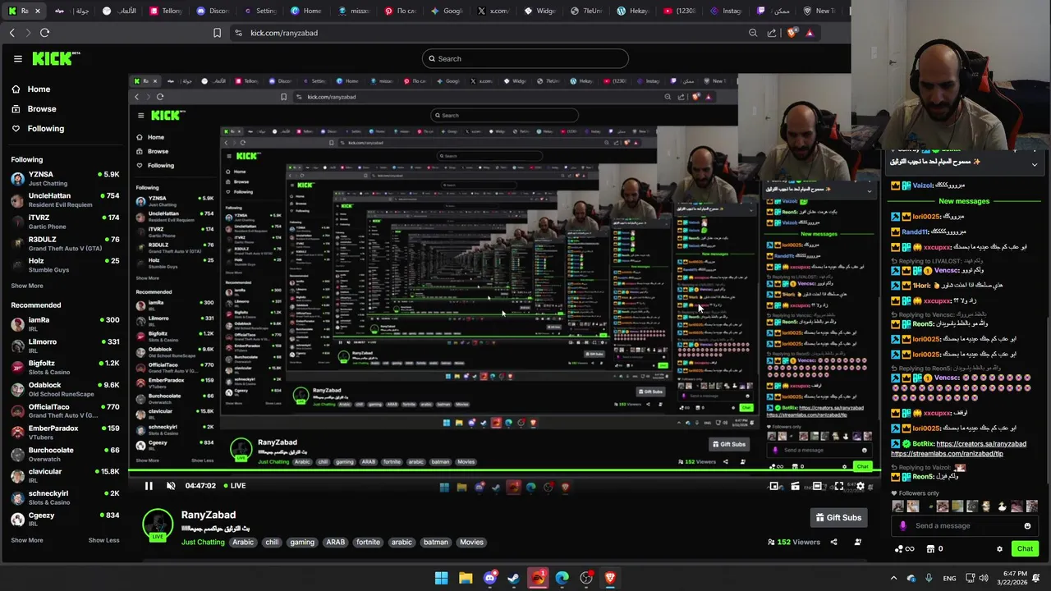Click the Gift Subs button
This screenshot has width=1051, height=591.
838,517
